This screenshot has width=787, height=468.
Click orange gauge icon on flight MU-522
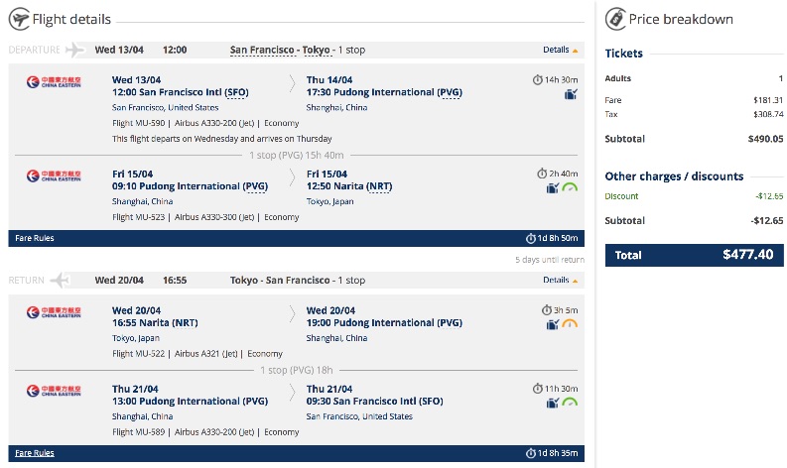[570, 324]
